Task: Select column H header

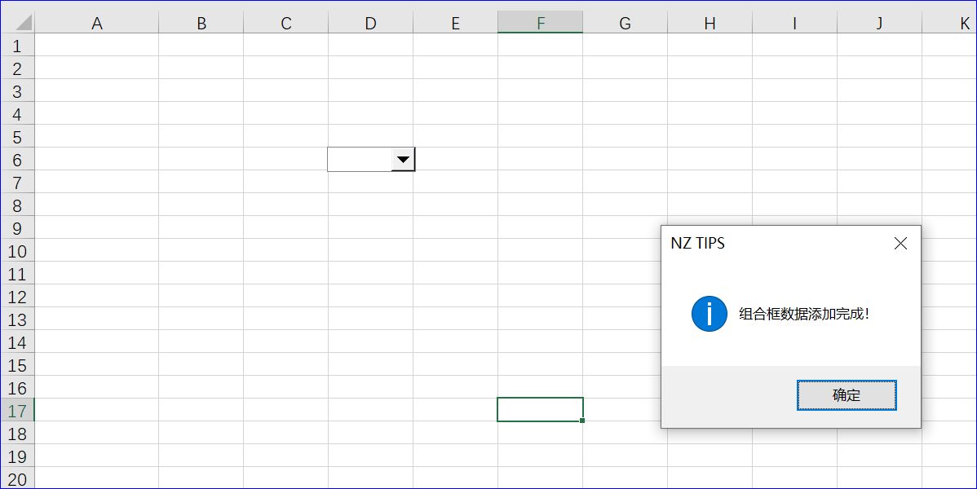Action: 710,24
